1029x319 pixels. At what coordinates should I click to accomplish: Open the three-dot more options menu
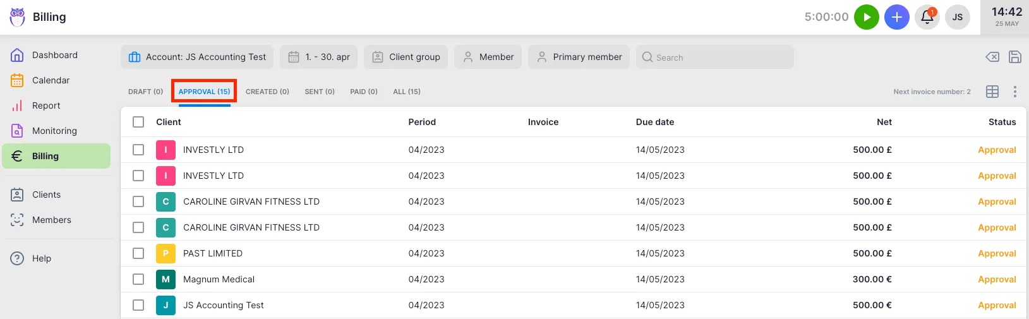(x=1014, y=92)
